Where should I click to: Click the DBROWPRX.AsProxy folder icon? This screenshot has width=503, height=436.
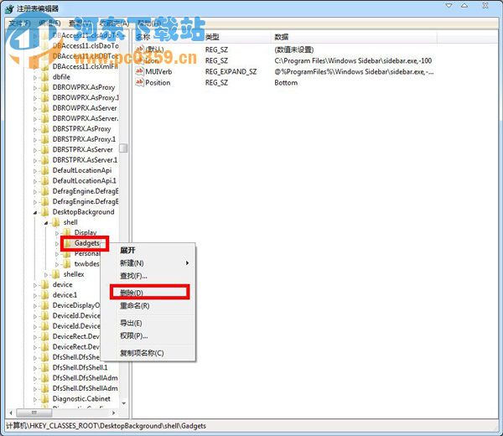coord(45,87)
